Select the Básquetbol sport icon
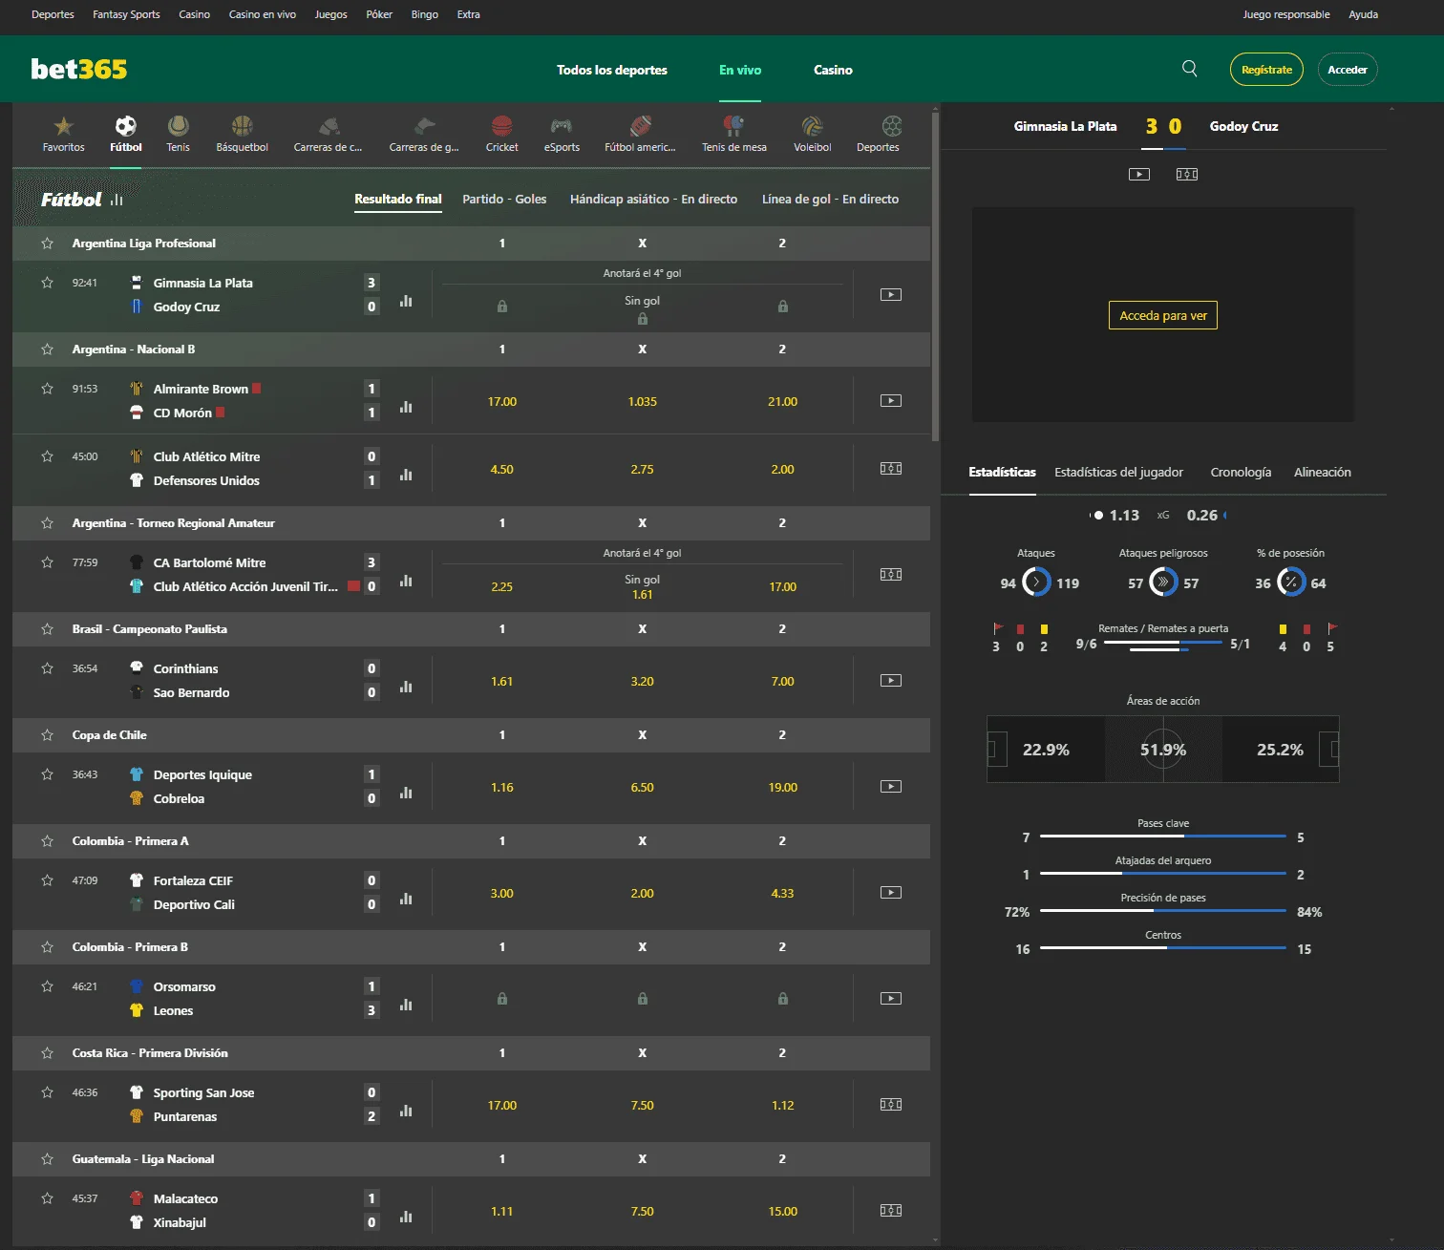The height and width of the screenshot is (1250, 1444). pos(242,134)
